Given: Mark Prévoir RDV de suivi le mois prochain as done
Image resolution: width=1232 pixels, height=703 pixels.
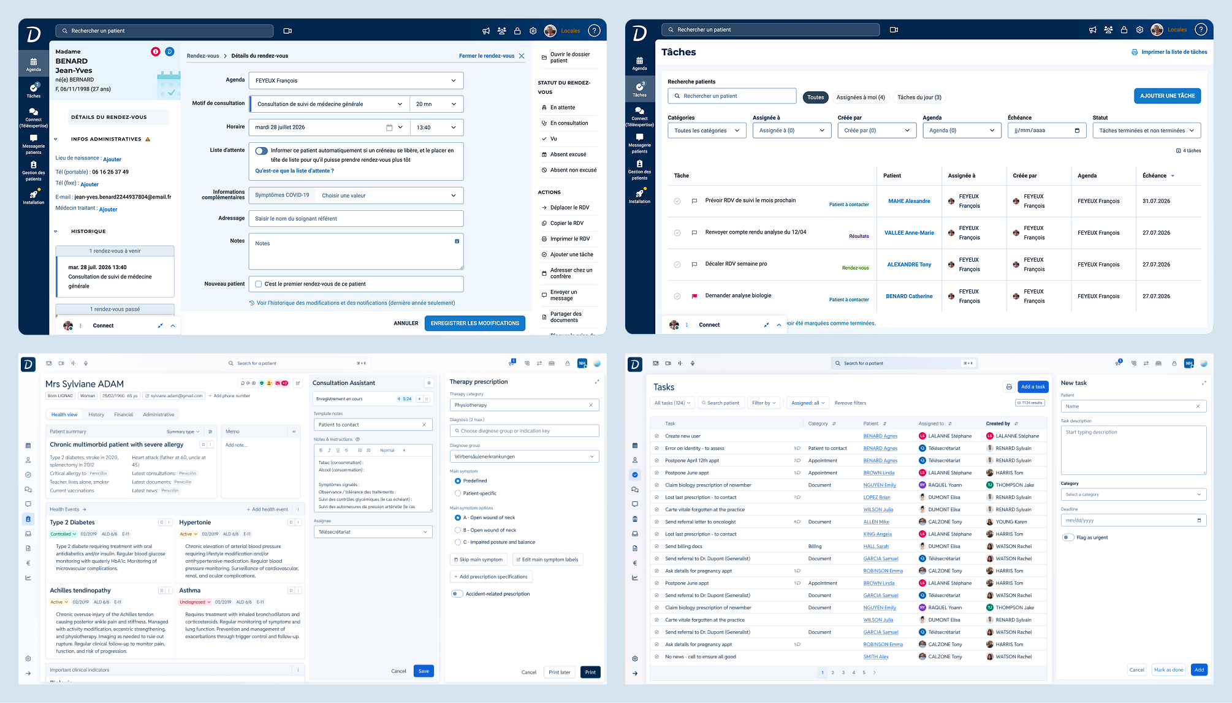Looking at the screenshot, I should pos(677,201).
